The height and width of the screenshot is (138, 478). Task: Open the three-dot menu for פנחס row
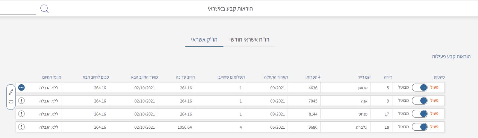[x=22, y=114]
